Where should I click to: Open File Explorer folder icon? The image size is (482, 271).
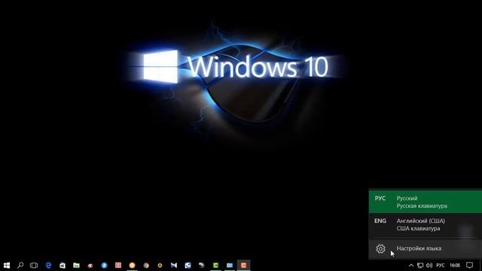point(76,265)
